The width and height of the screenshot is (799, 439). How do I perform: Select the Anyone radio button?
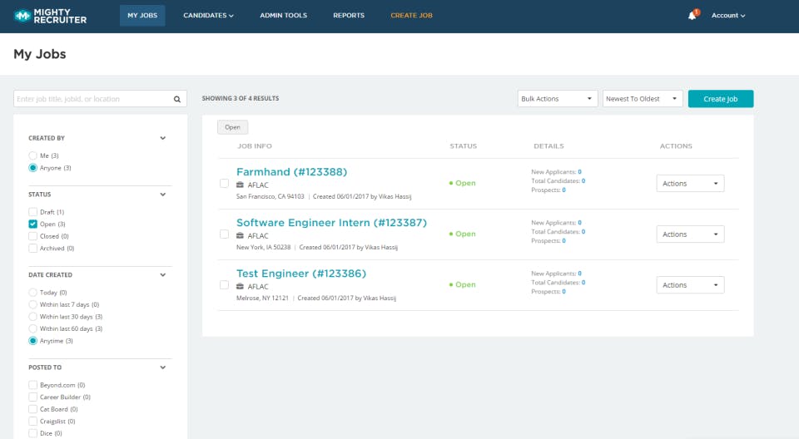[32, 168]
